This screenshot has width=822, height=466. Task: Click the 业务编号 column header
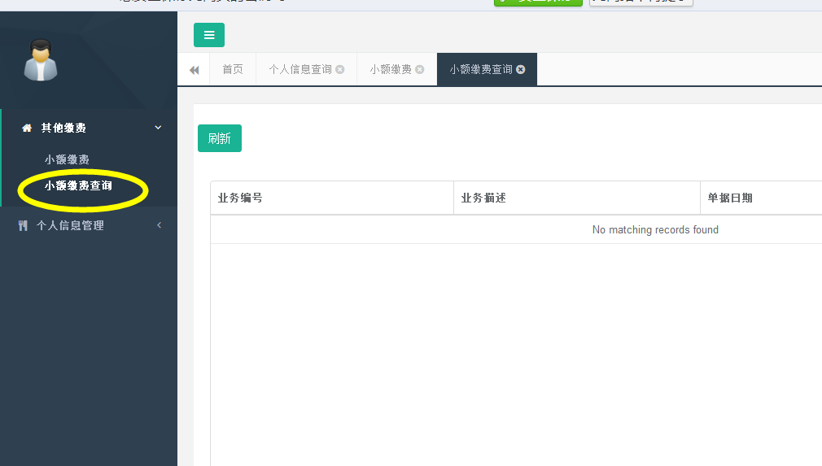pos(240,198)
